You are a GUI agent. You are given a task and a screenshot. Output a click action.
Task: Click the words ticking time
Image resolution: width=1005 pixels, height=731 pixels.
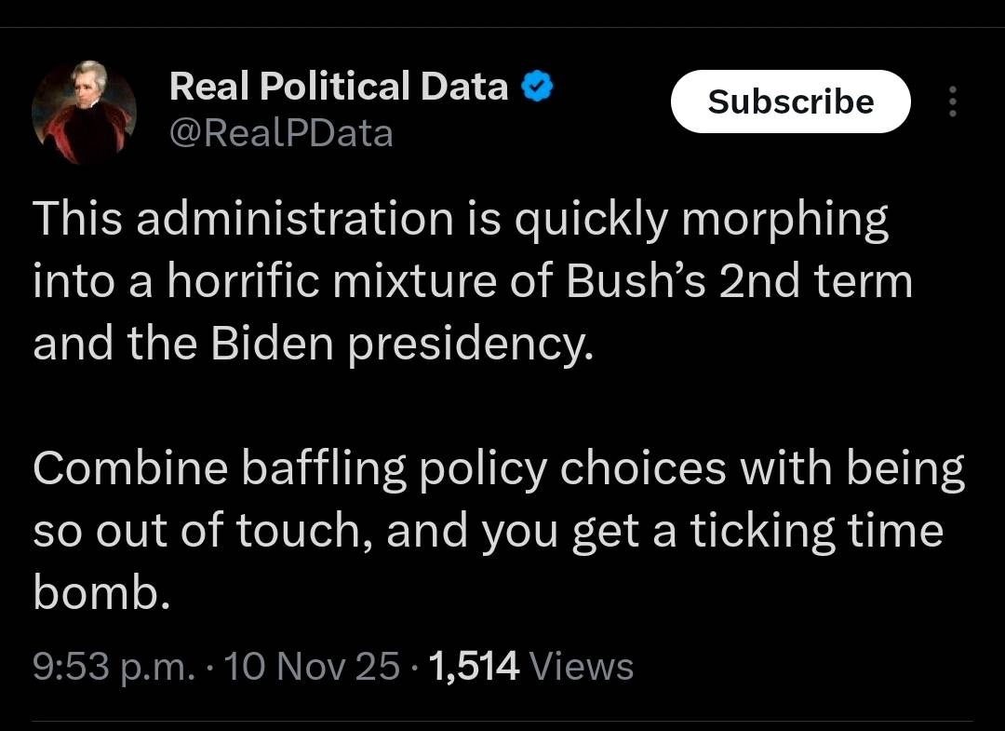(x=815, y=531)
